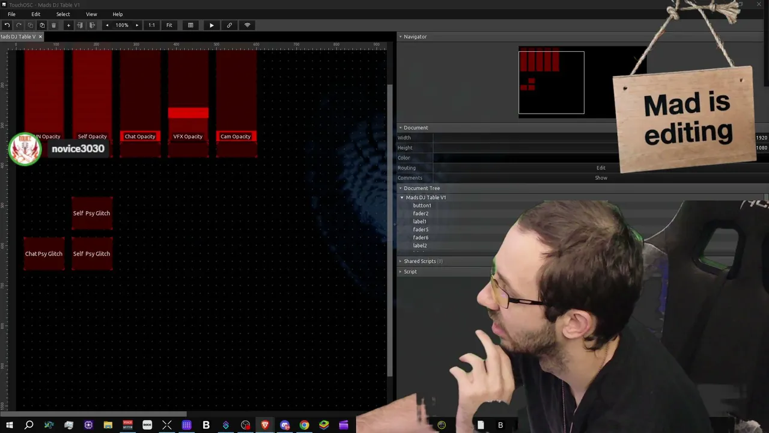Open the Select menu
The width and height of the screenshot is (769, 433).
tap(63, 14)
